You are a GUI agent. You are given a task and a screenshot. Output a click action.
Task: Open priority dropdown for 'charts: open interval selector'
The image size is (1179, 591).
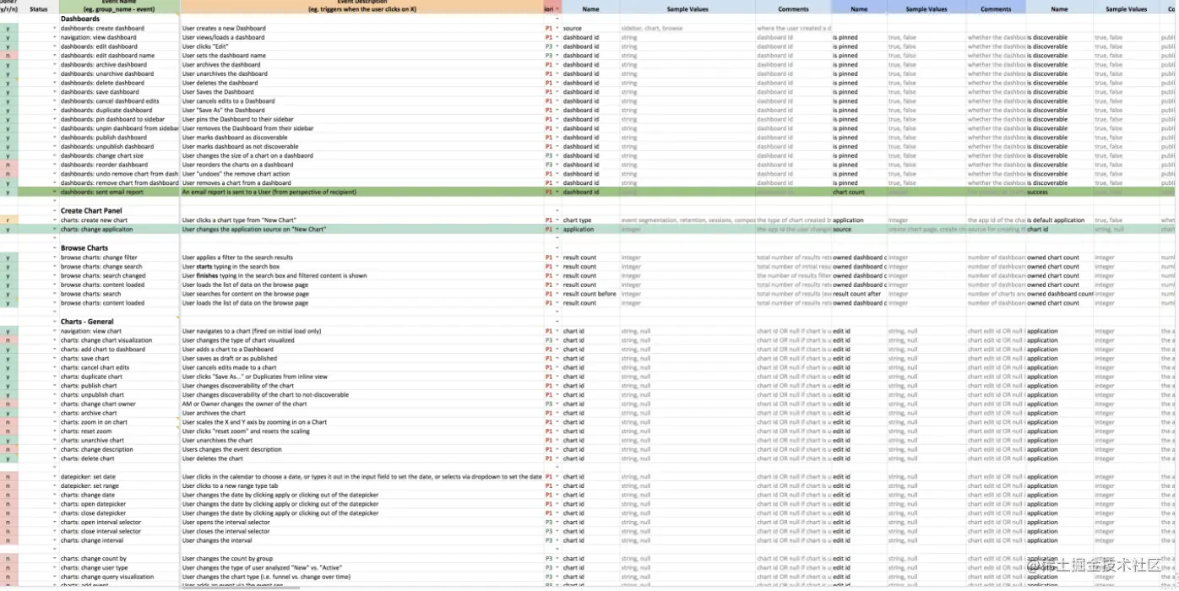click(557, 523)
